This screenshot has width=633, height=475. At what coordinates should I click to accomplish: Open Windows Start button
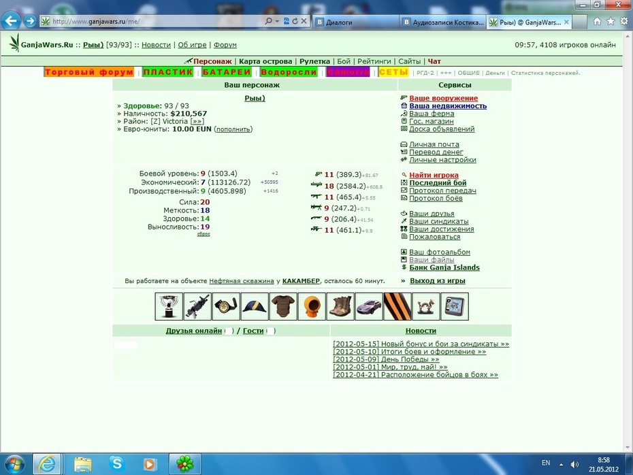(14, 463)
